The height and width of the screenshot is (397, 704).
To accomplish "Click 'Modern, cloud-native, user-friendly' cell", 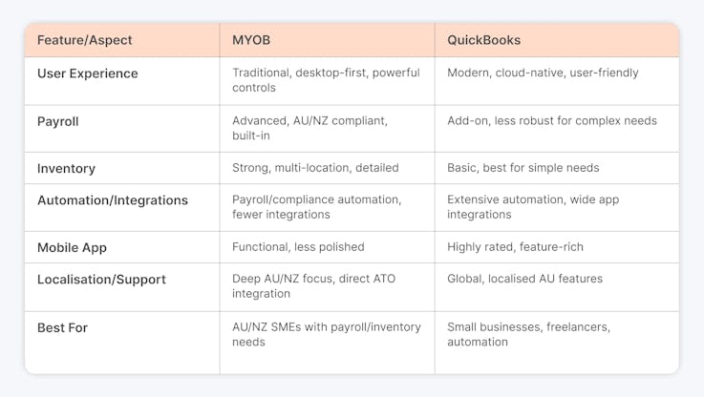I will 543,73.
